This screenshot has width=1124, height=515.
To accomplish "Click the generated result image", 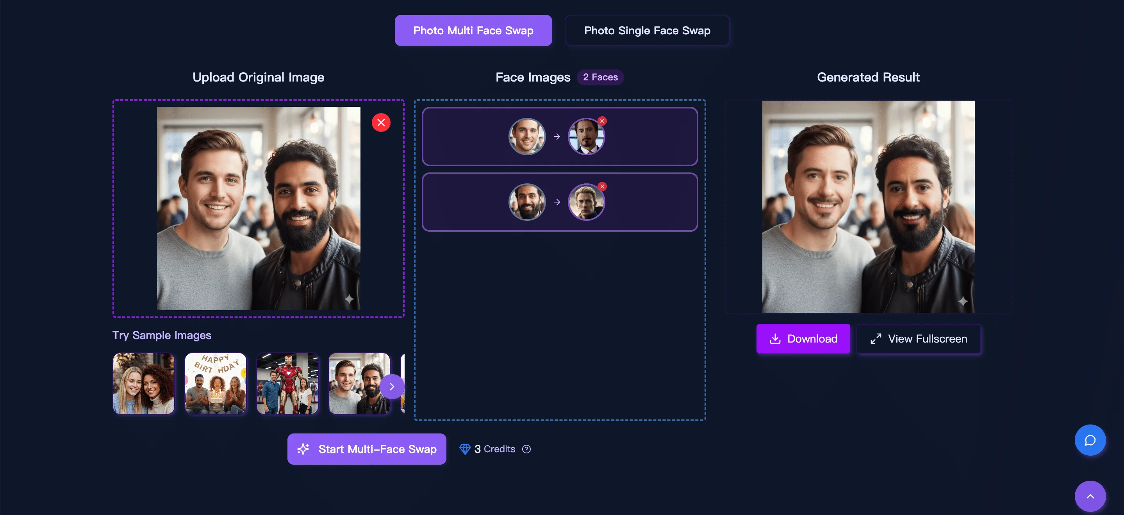I will (x=868, y=207).
